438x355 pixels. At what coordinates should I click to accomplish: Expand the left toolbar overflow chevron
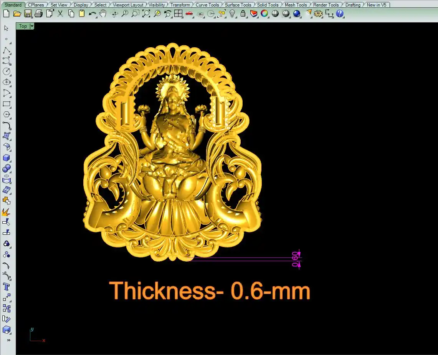[8, 340]
